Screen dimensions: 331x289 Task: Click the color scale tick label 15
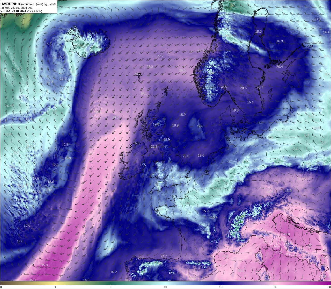(x=221, y=287)
